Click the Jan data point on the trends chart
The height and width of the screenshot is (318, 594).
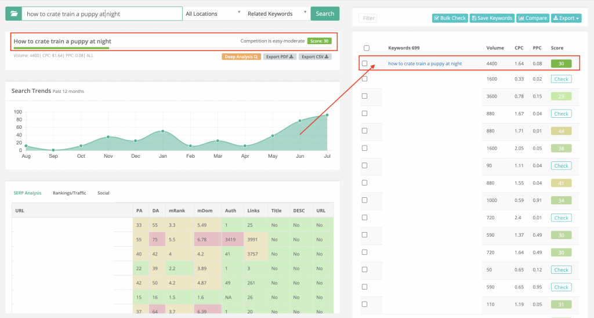(x=163, y=131)
